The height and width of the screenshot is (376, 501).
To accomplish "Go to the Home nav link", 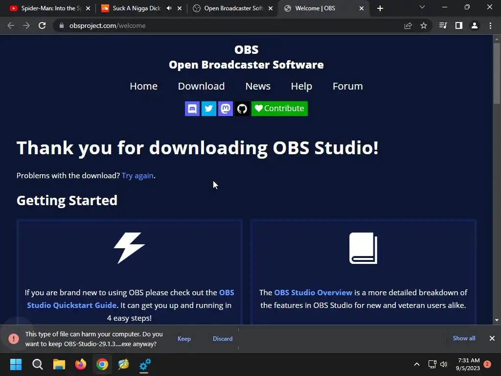I will click(x=143, y=86).
